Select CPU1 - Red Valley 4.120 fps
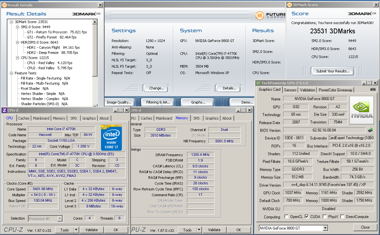Image resolution: width=380 pixels, height=235 pixels. [x=49, y=63]
